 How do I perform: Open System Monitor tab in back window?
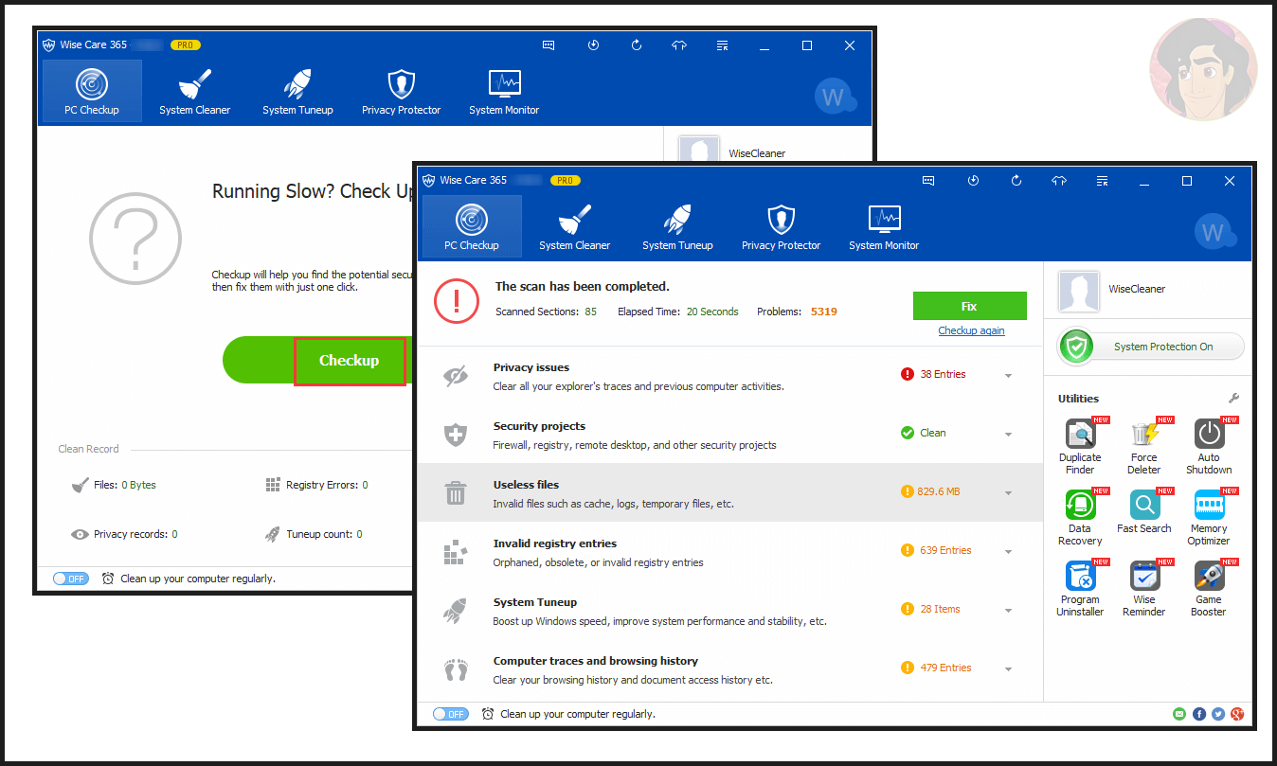(x=504, y=92)
